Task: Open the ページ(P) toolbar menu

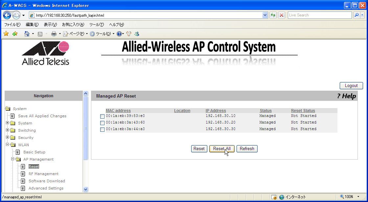Action: point(75,34)
